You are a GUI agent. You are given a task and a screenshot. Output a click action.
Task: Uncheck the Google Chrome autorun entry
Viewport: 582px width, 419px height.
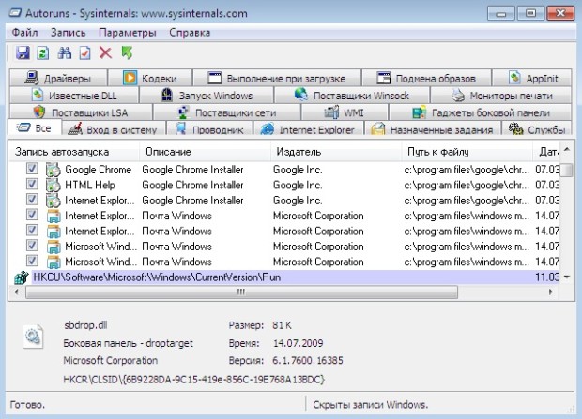[x=32, y=170]
